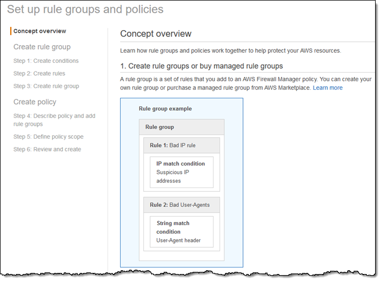This screenshot has width=381, height=281.
Task: Click the Concept overview heading in the main pane
Action: click(156, 34)
